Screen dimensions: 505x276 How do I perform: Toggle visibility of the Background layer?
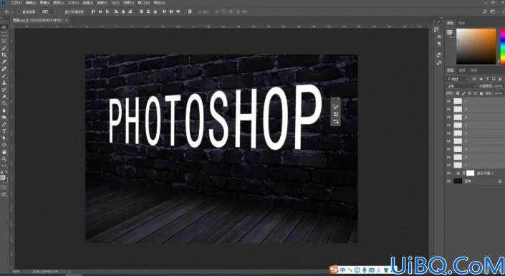(448, 181)
